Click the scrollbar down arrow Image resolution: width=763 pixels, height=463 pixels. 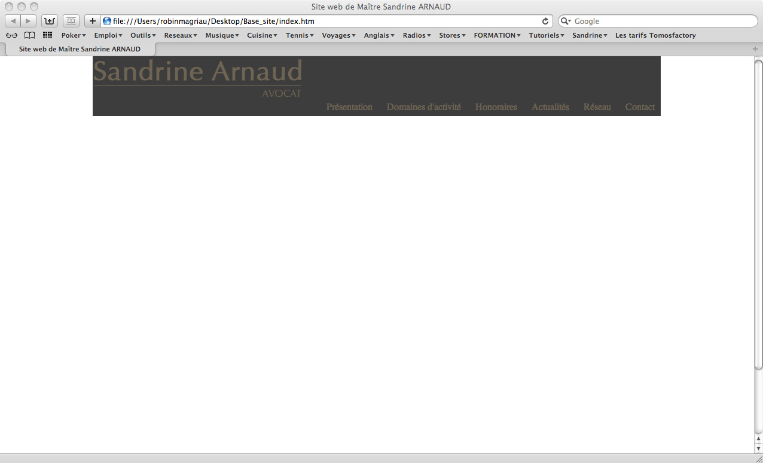point(758,447)
